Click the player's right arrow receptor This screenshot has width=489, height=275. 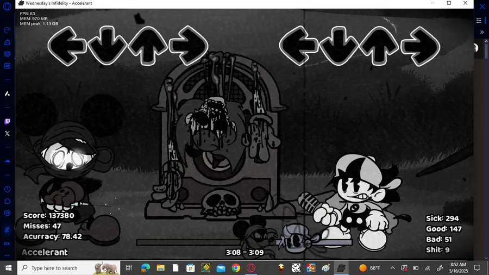coord(420,46)
